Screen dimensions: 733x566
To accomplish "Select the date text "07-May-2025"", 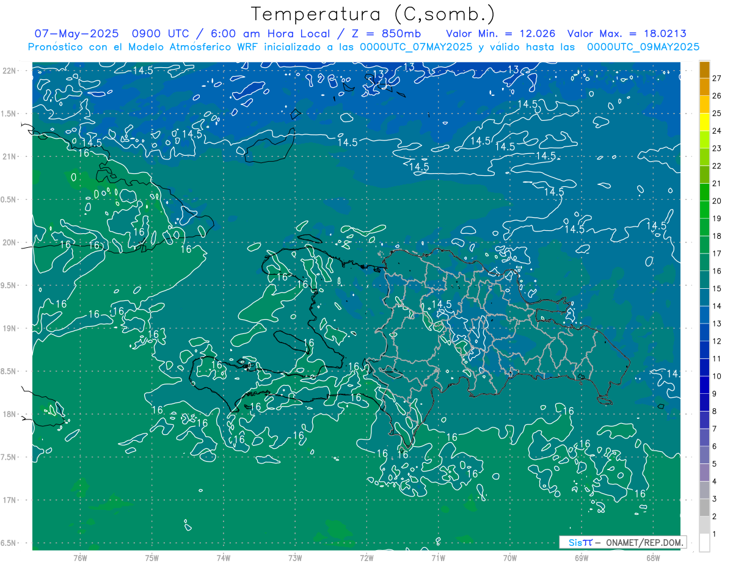I will (x=76, y=34).
